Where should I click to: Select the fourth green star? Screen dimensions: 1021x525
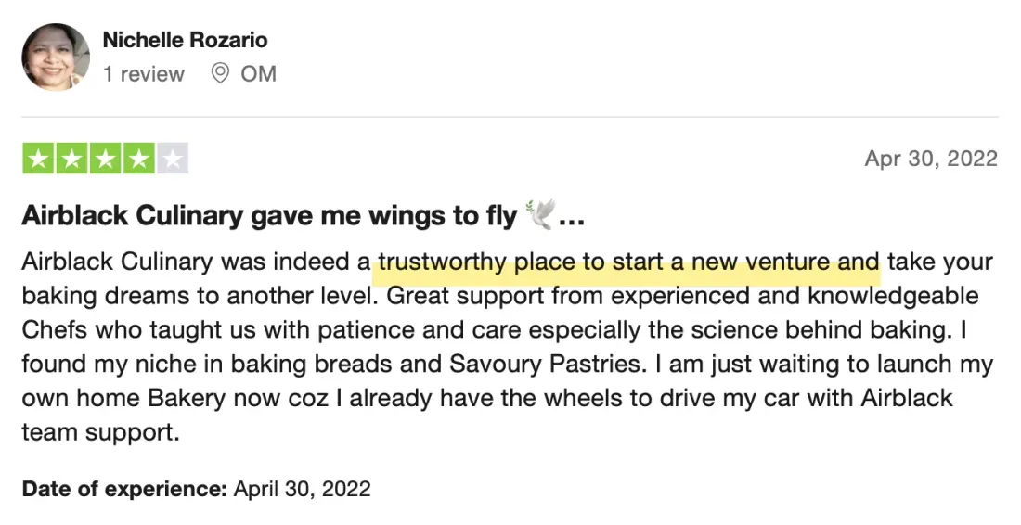138,158
